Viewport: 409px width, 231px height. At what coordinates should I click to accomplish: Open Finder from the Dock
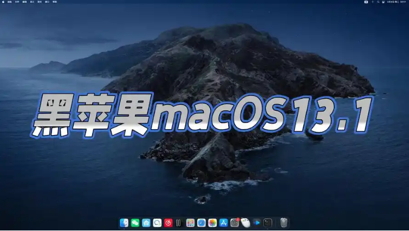124,223
